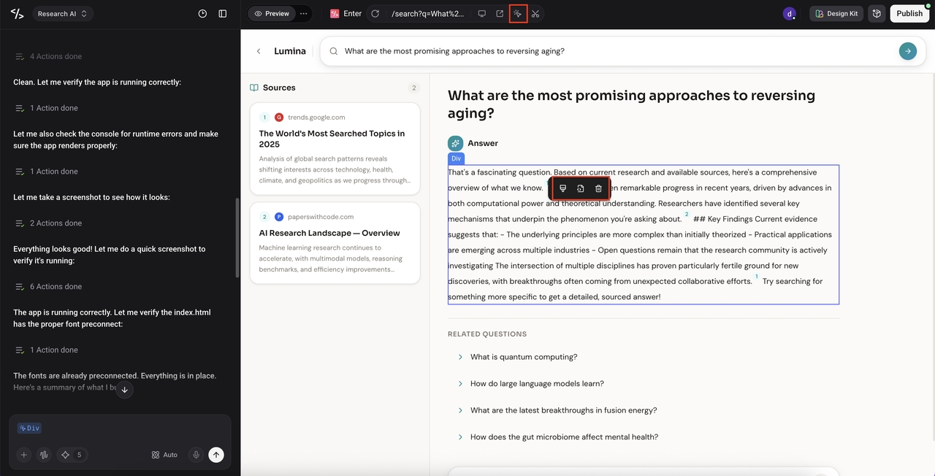The image size is (935, 476).
Task: Go back using the chevron beside Lumina
Action: pos(259,51)
